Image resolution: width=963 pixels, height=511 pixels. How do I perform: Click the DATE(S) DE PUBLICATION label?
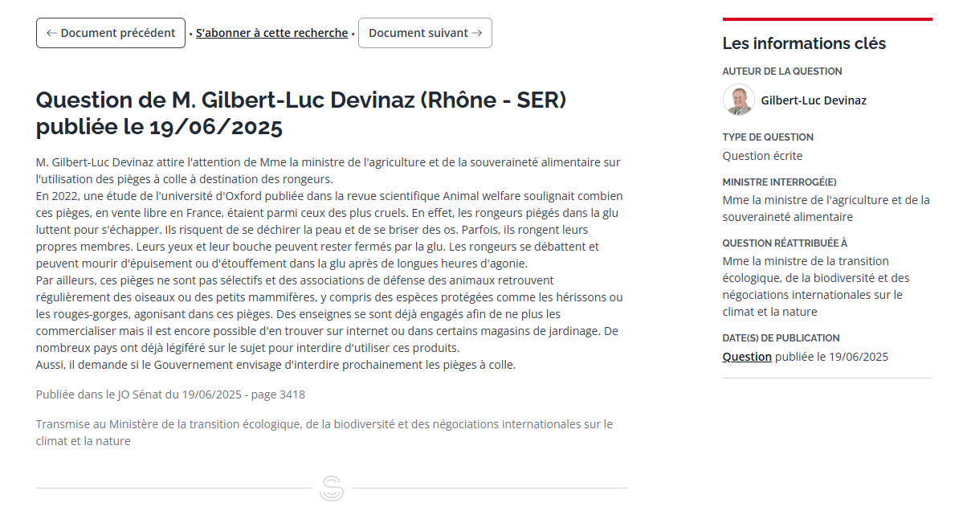[781, 338]
